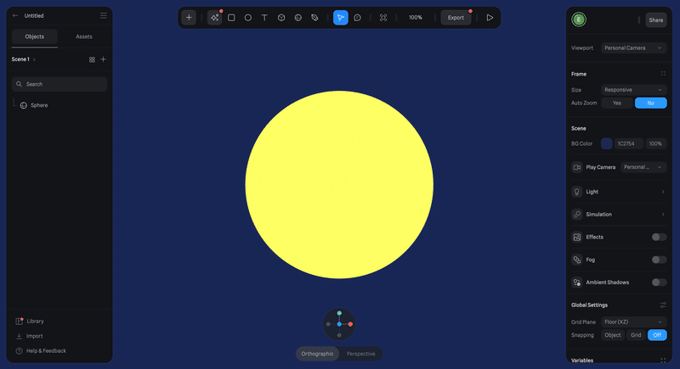Click the Variables expand icon

click(663, 360)
